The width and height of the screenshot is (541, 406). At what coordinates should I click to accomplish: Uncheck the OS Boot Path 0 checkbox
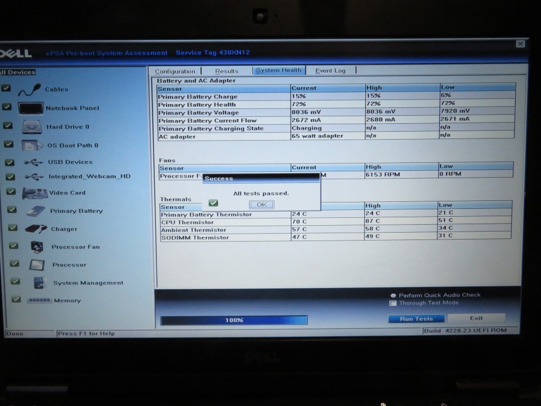point(8,144)
